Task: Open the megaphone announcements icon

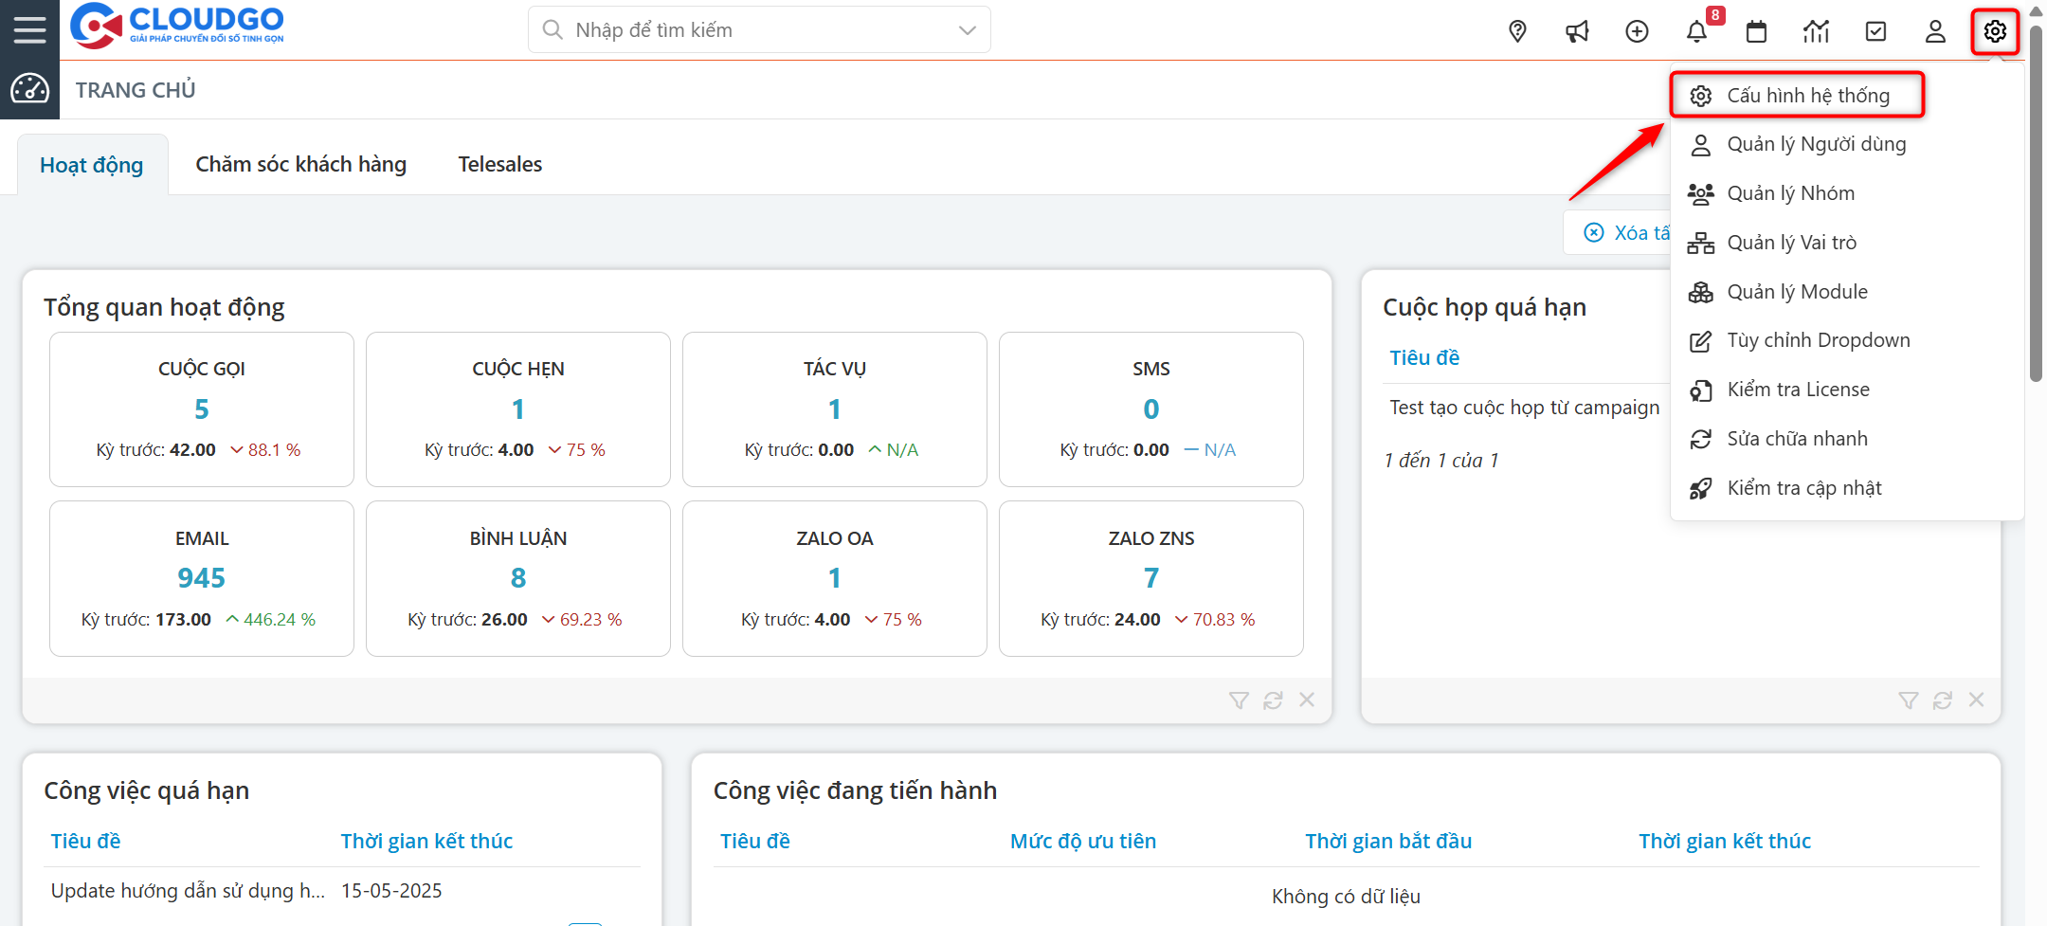Action: (1577, 31)
